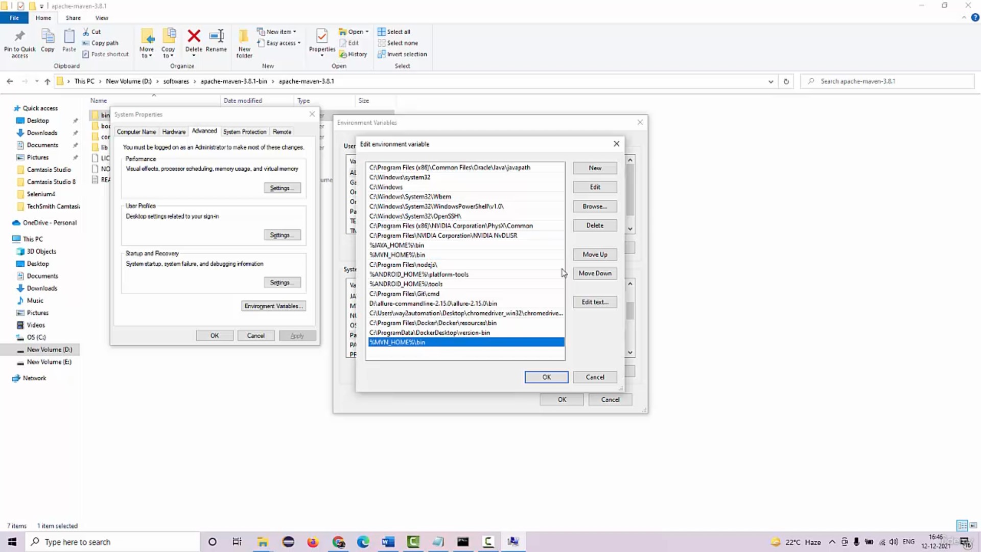This screenshot has height=552, width=981.
Task: Open recent locations dropdown arrow
Action: click(37, 81)
